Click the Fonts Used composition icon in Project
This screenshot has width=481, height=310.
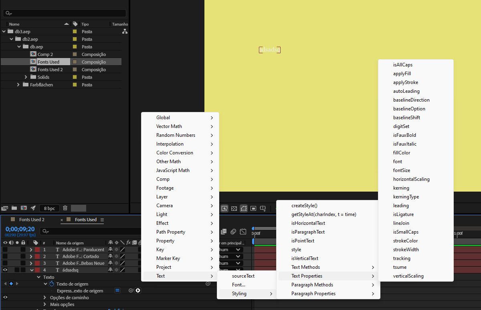pos(33,62)
